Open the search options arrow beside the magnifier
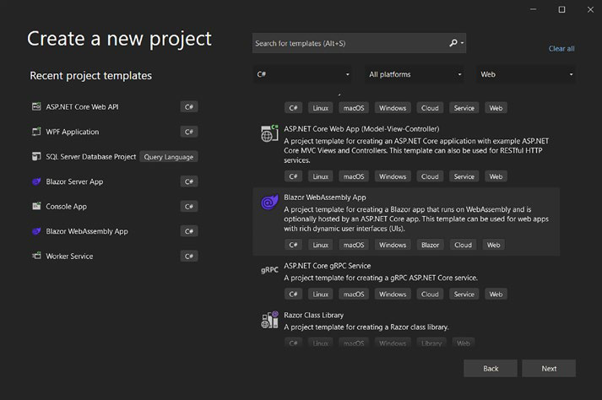This screenshot has height=400, width=602. click(x=462, y=43)
